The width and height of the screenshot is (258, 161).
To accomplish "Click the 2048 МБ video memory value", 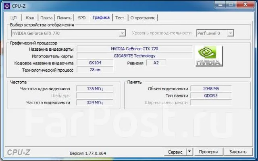I will pyautogui.click(x=211, y=89).
